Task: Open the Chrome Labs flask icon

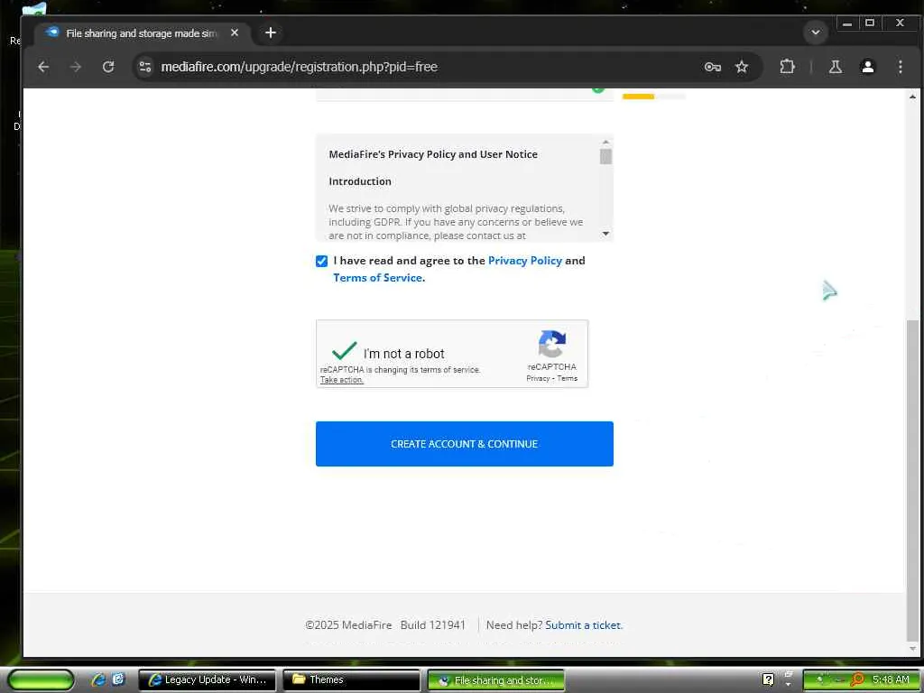Action: [835, 67]
